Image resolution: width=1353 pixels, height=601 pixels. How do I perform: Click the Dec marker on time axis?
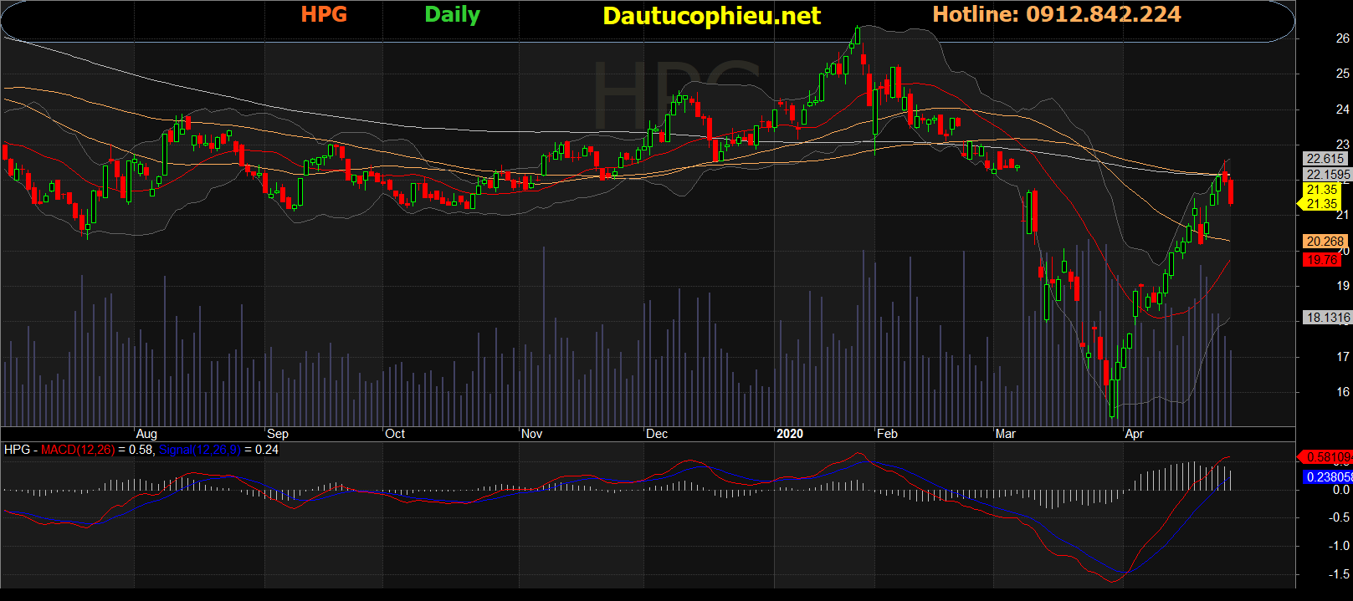pyautogui.click(x=657, y=434)
